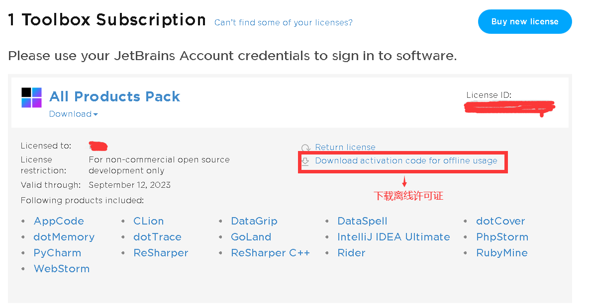Open "Can't find some of your licenses?" link

point(283,22)
